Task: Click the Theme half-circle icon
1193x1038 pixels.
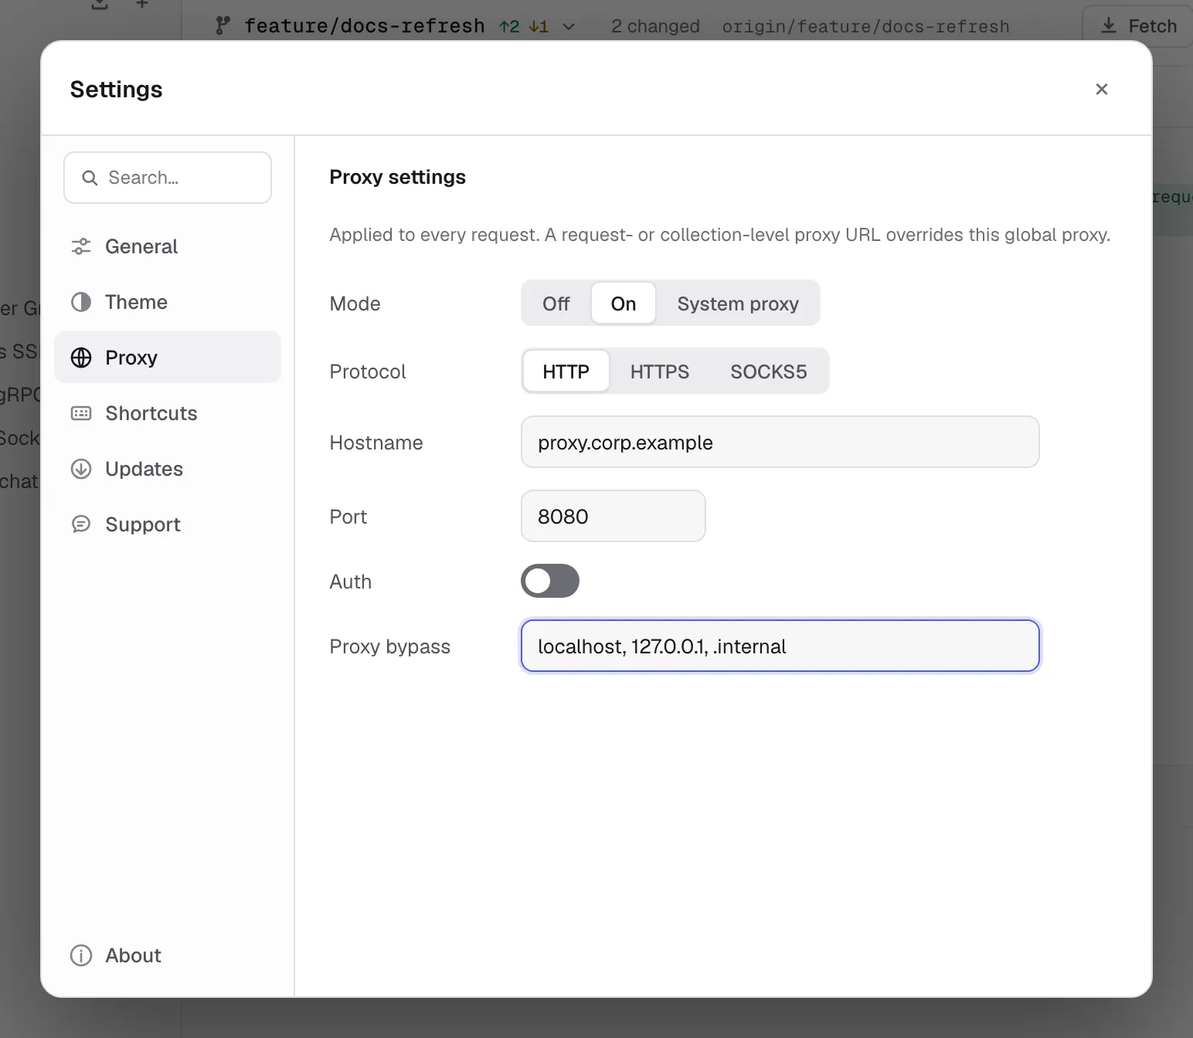Action: (81, 302)
